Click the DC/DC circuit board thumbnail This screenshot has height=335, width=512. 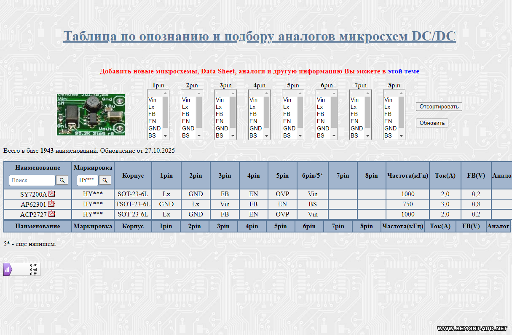click(91, 115)
